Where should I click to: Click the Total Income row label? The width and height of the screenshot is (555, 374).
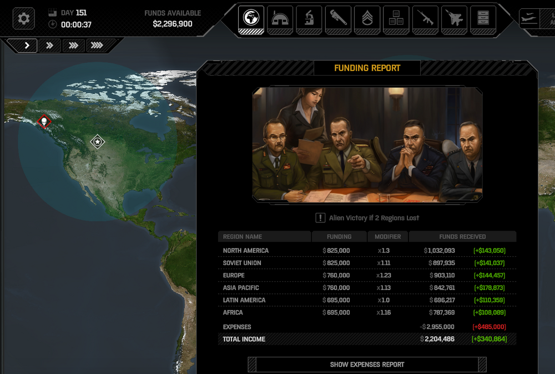coord(244,339)
